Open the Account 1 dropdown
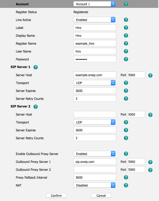 pyautogui.click(x=94, y=4)
